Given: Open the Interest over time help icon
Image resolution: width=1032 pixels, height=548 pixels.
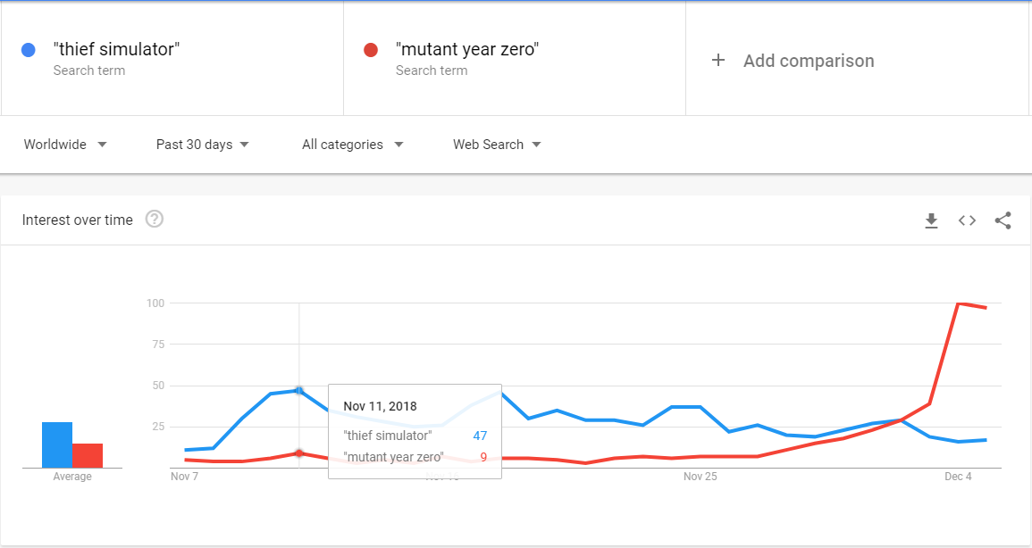Looking at the screenshot, I should click(154, 219).
